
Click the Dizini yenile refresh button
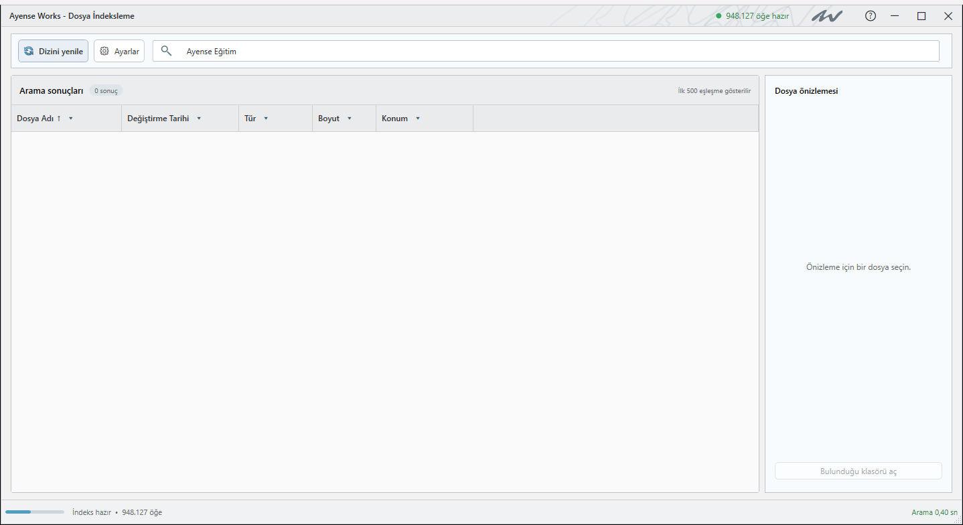coord(53,51)
